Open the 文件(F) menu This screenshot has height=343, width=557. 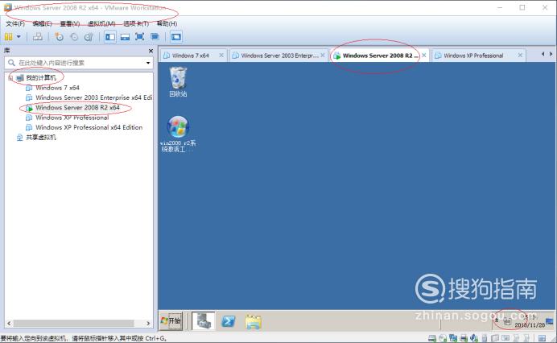point(15,24)
